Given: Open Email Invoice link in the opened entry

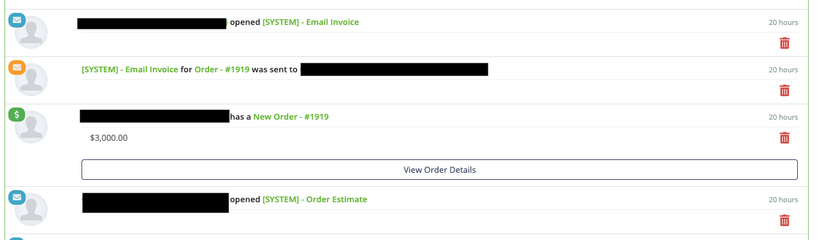Looking at the screenshot, I should pos(311,22).
